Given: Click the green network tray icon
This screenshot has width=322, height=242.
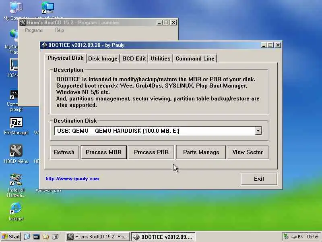Looking at the screenshot, I should (286, 236).
